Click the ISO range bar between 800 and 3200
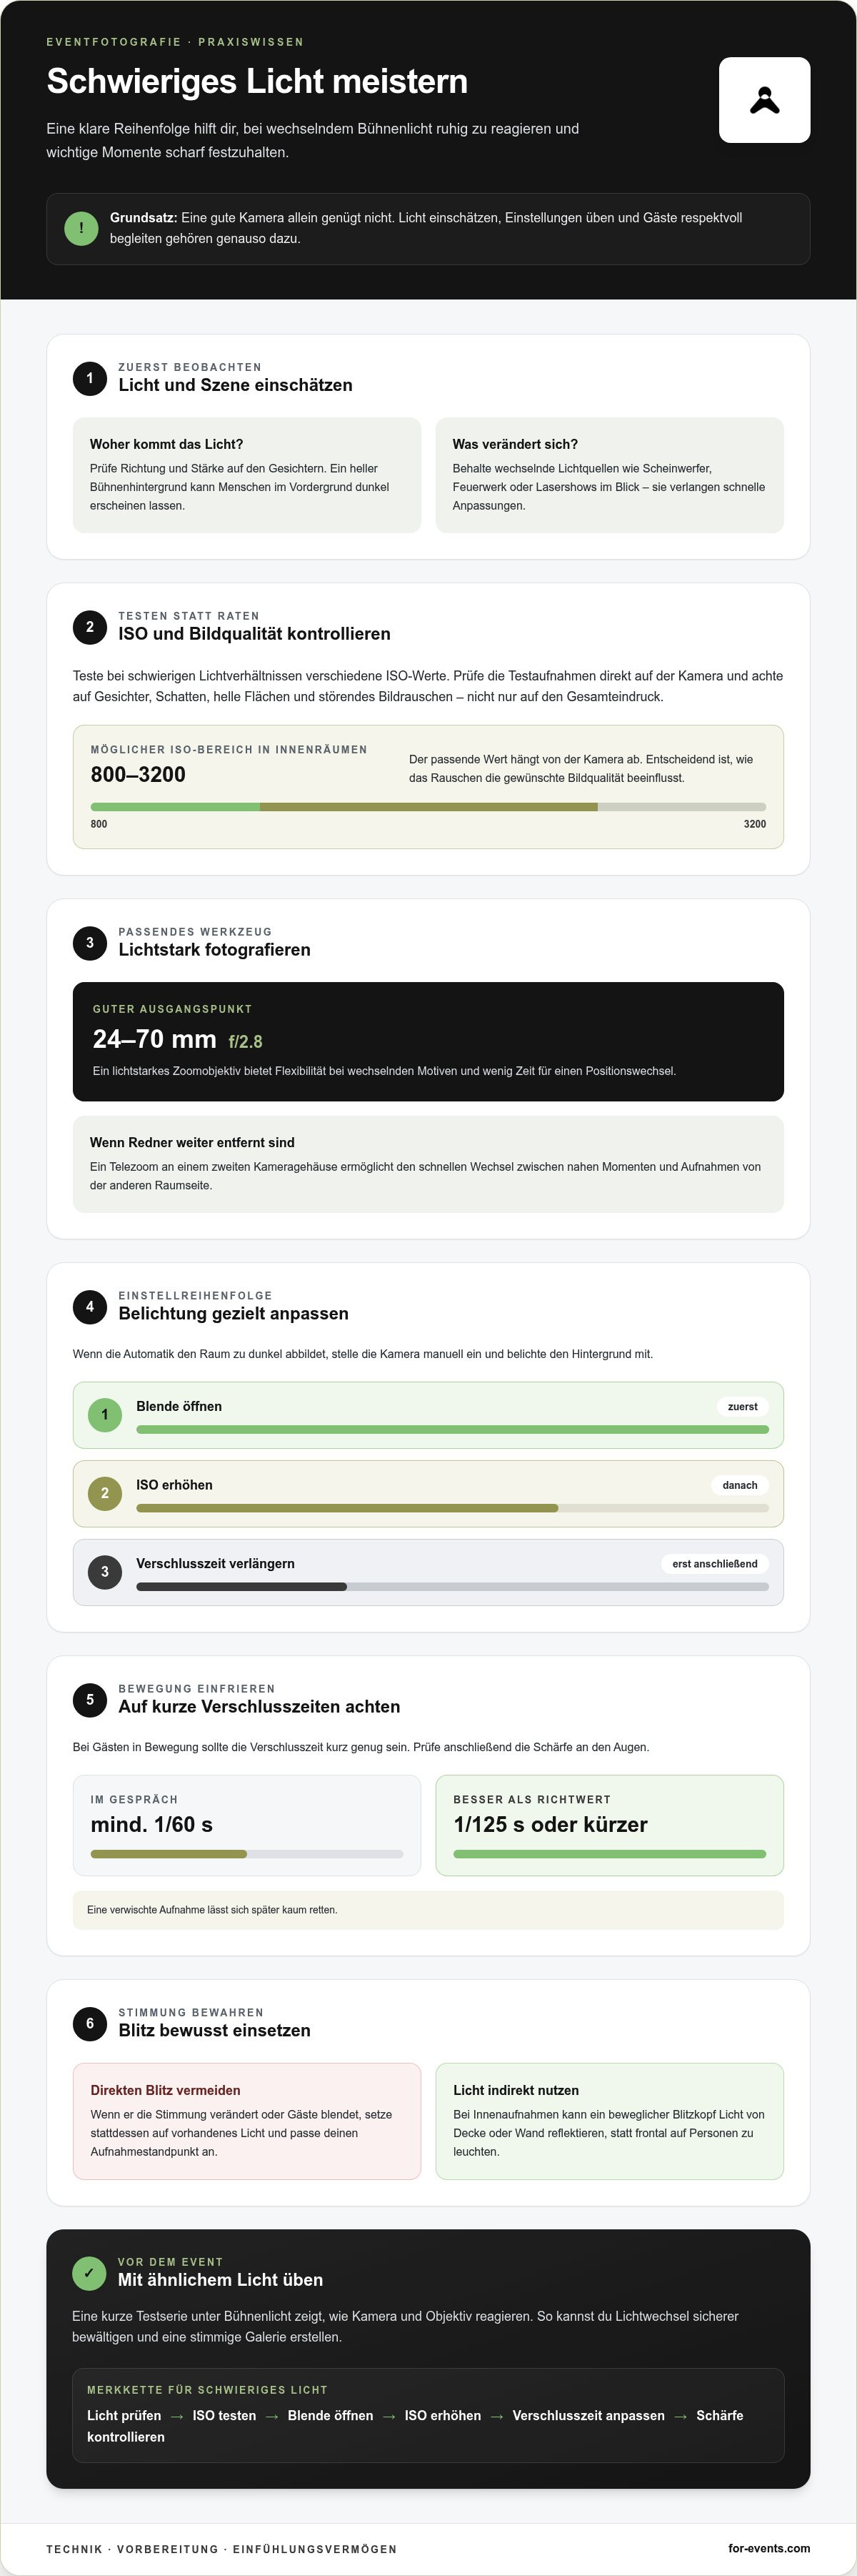Image resolution: width=857 pixels, height=2576 pixels. (x=428, y=806)
